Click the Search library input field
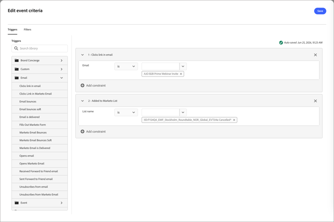Viewport: 334px width, 222px height. click(40, 49)
